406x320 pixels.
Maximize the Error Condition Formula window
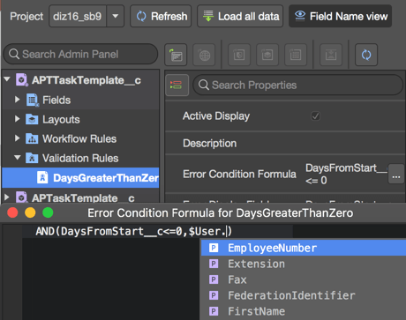[48, 212]
